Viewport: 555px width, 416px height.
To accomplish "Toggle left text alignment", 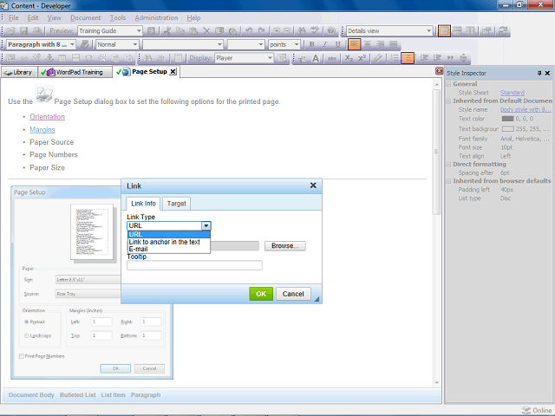I will pos(354,44).
